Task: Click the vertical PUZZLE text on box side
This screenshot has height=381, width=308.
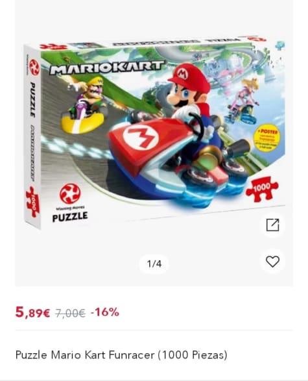Action: pos(32,100)
